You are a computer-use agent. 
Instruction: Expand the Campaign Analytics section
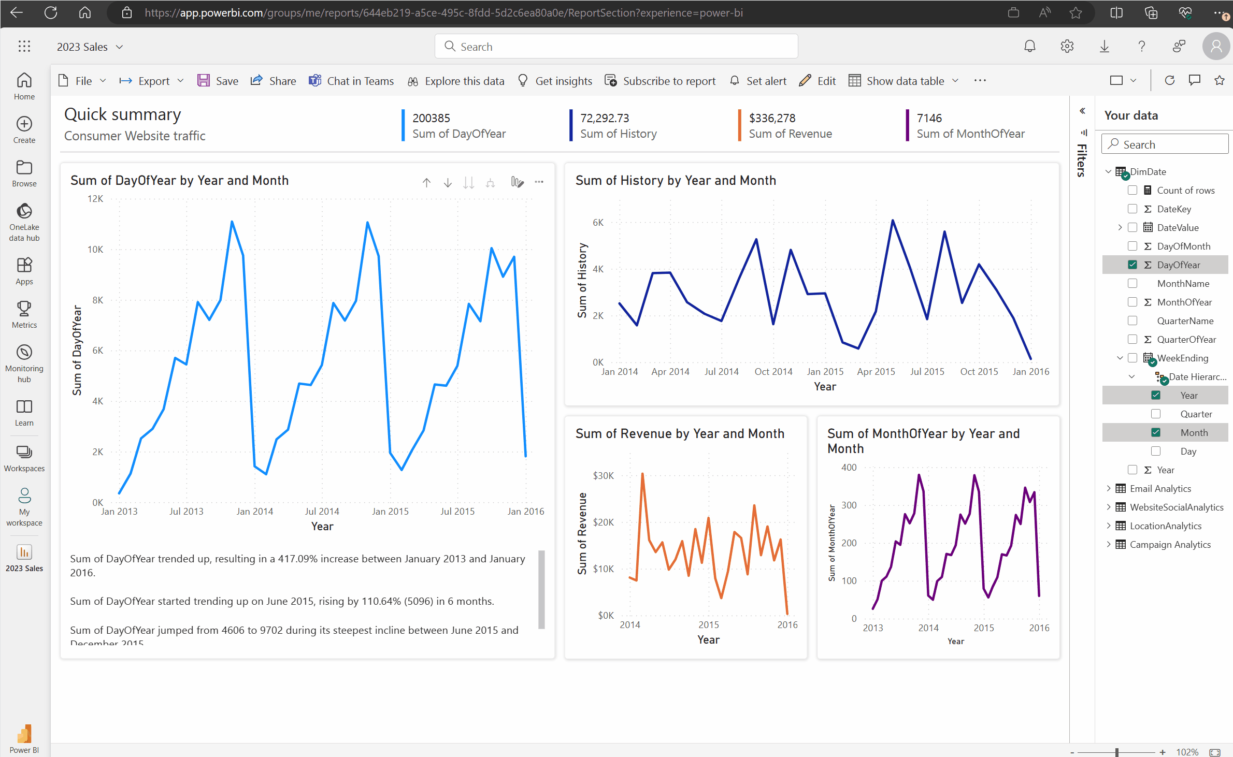(x=1109, y=544)
